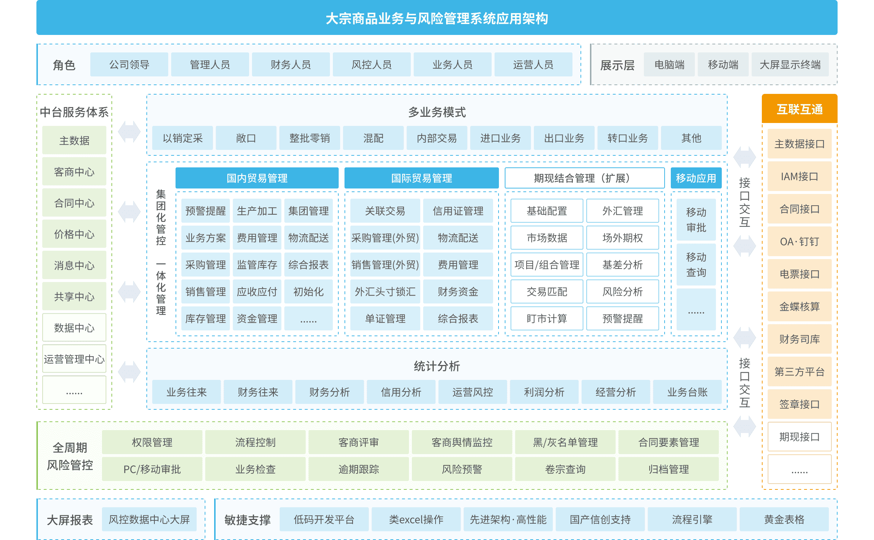Click double arrow icon beside 共享中心
The image size is (874, 540).
(x=129, y=292)
